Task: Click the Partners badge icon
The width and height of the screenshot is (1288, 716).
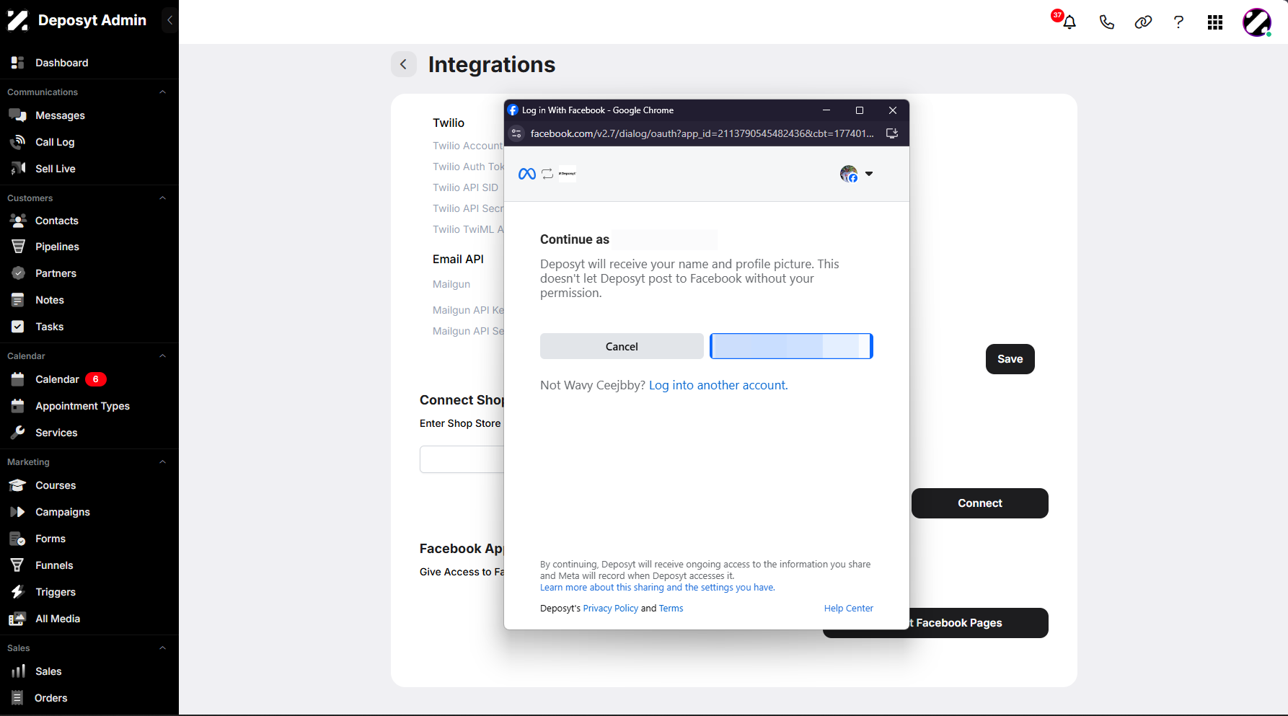Action: [x=18, y=273]
